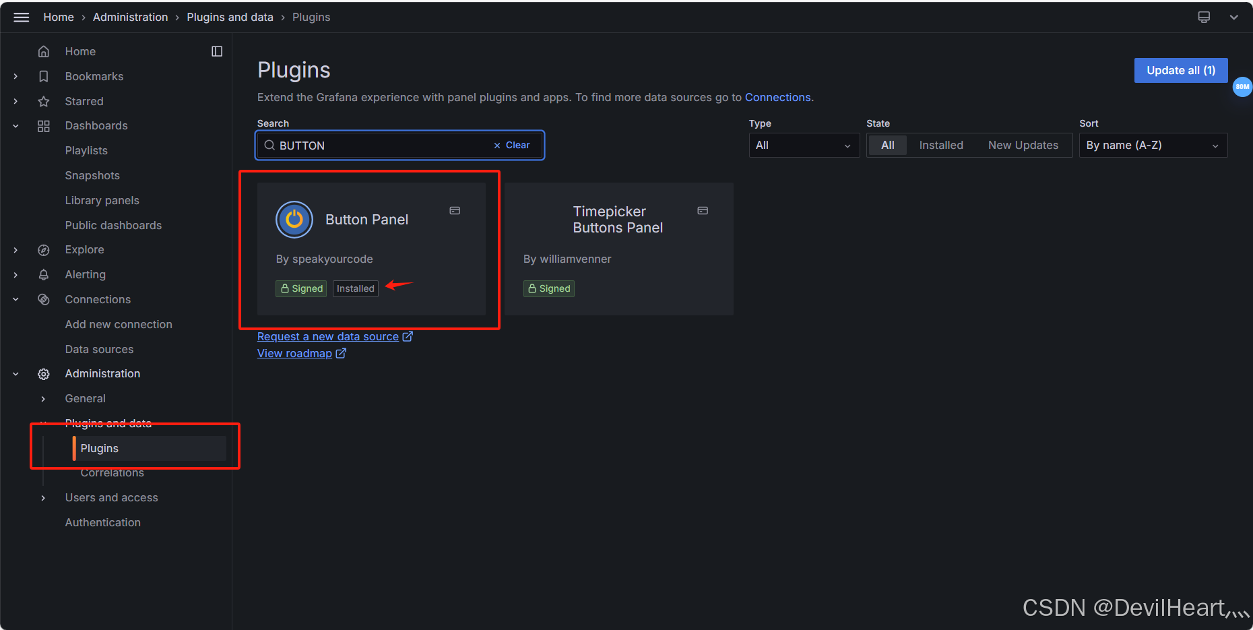Open Library panels in sidebar

click(102, 201)
